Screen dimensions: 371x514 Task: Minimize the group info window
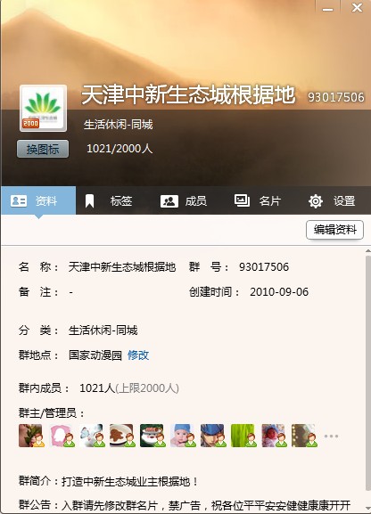[x=327, y=8]
